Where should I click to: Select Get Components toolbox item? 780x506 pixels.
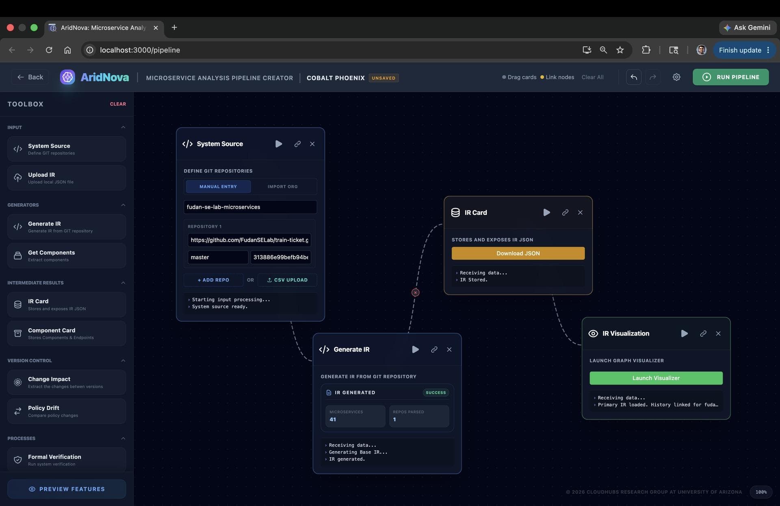67,256
